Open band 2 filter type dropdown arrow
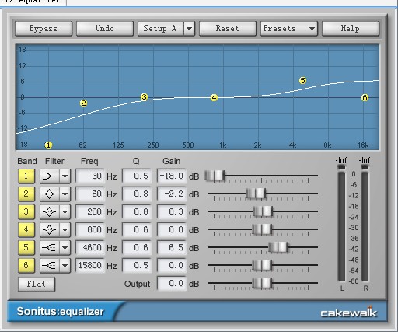This screenshot has height=332, width=398. click(x=65, y=194)
